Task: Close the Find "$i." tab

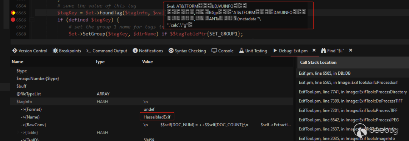Action: (x=351, y=51)
